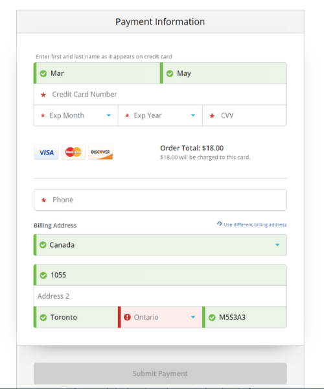The height and width of the screenshot is (389, 324).
Task: Open the Exp Month dropdown
Action: [76, 115]
